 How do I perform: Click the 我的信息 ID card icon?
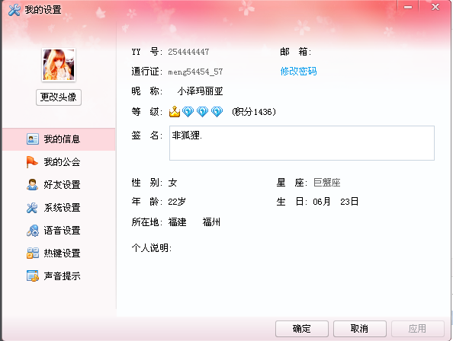[33, 139]
